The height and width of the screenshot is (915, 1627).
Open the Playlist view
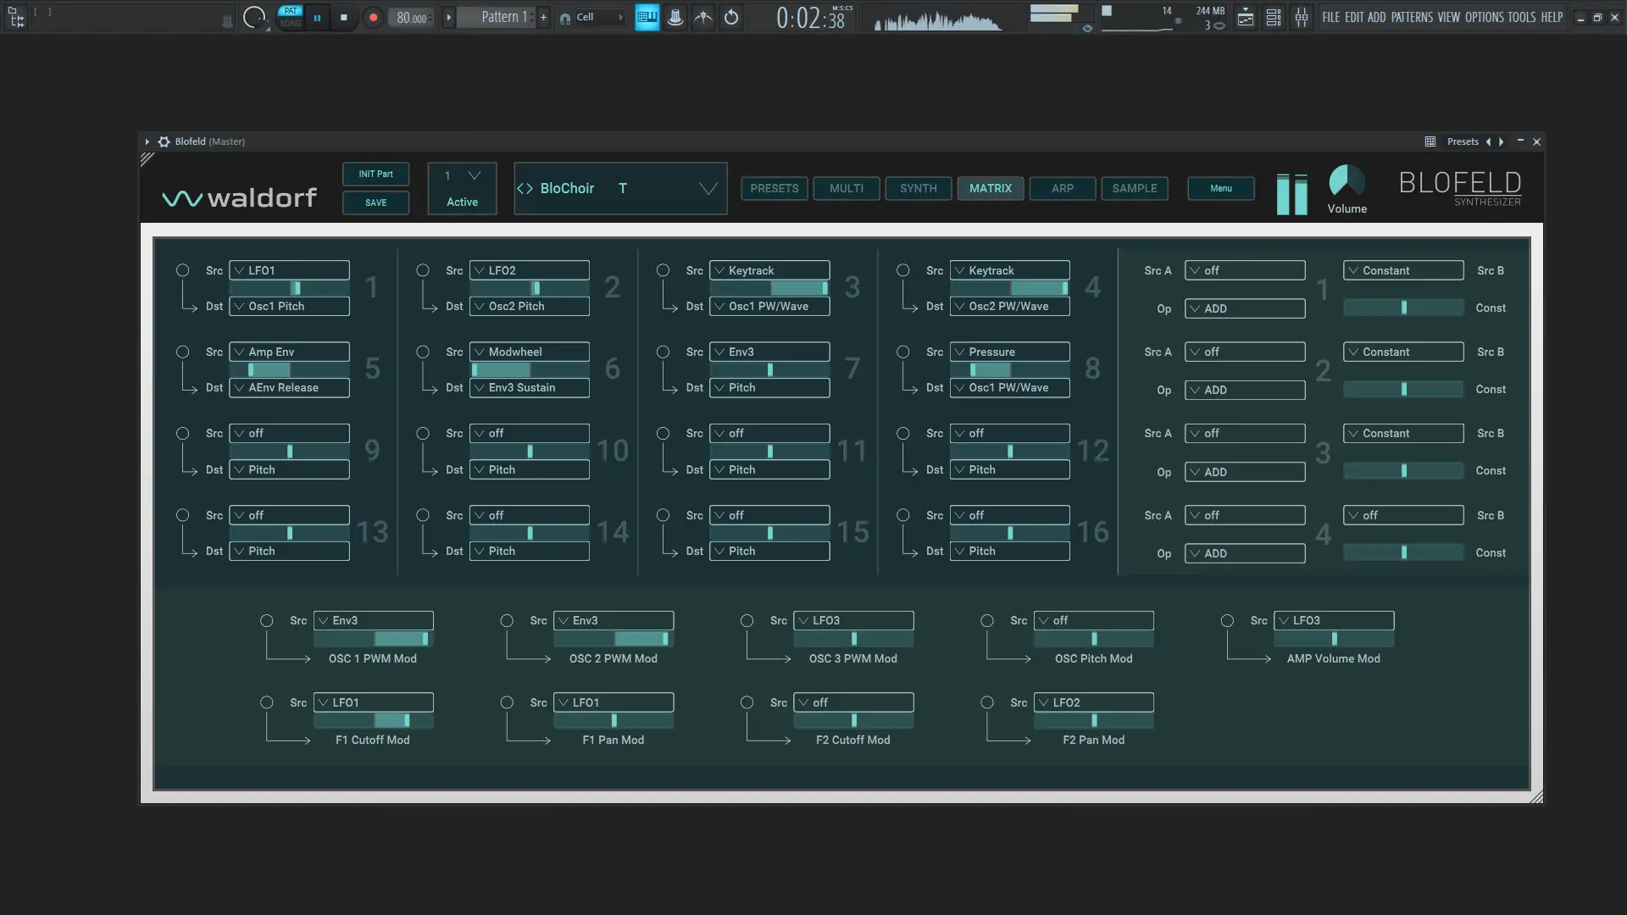click(x=1244, y=17)
